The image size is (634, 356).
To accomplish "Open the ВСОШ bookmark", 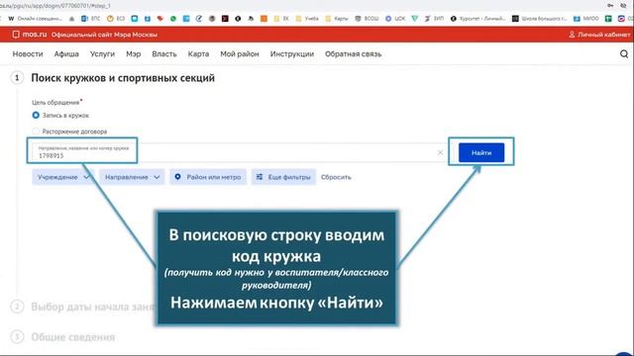I will (367, 19).
